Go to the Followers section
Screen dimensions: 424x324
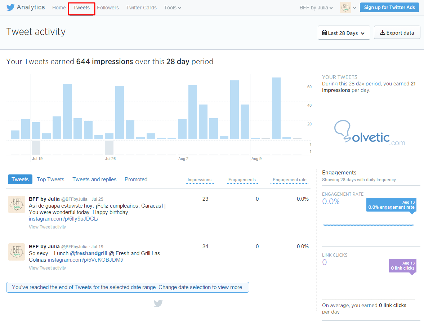coord(108,8)
